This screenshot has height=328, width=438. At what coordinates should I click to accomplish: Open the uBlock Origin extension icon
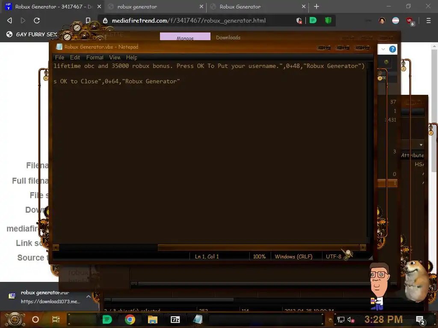(410, 21)
